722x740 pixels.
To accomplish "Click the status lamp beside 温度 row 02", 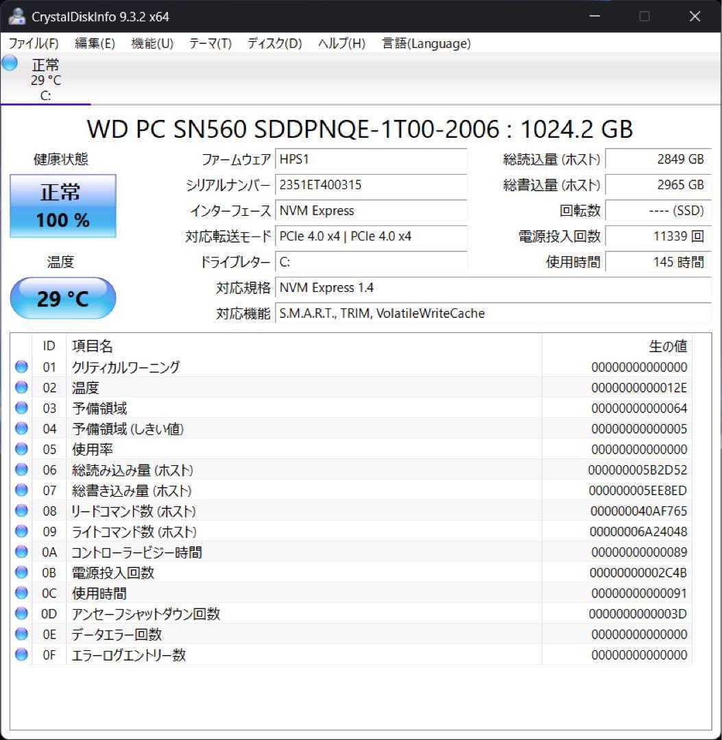I will (21, 387).
